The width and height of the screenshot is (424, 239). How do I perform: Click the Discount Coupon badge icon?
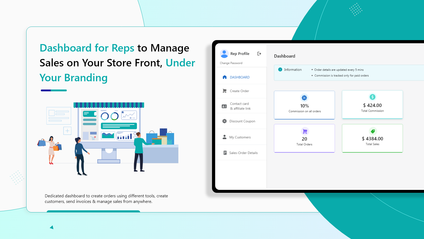point(224,121)
